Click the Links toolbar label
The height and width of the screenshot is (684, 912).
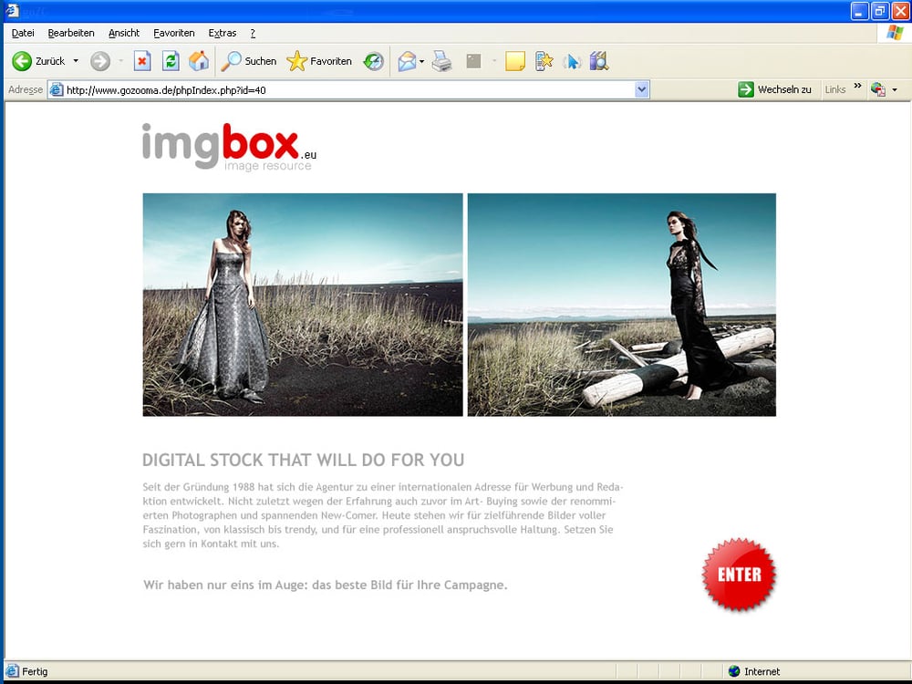pos(835,89)
